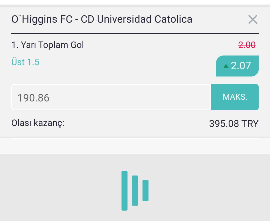The height and width of the screenshot is (221, 270).
Task: Select the Üst 1.5 selection label
Action: click(x=25, y=62)
